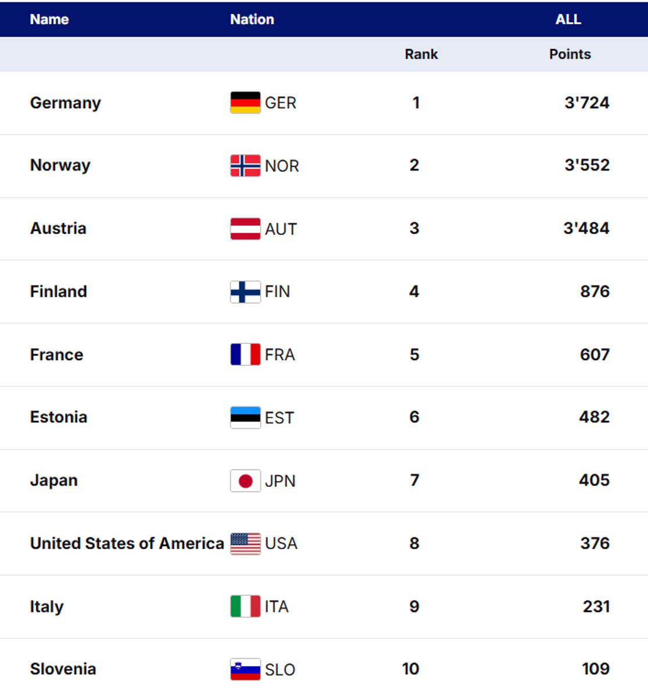Screen dimensions: 648x698
Task: Click the Estonian flag icon
Action: tap(245, 417)
